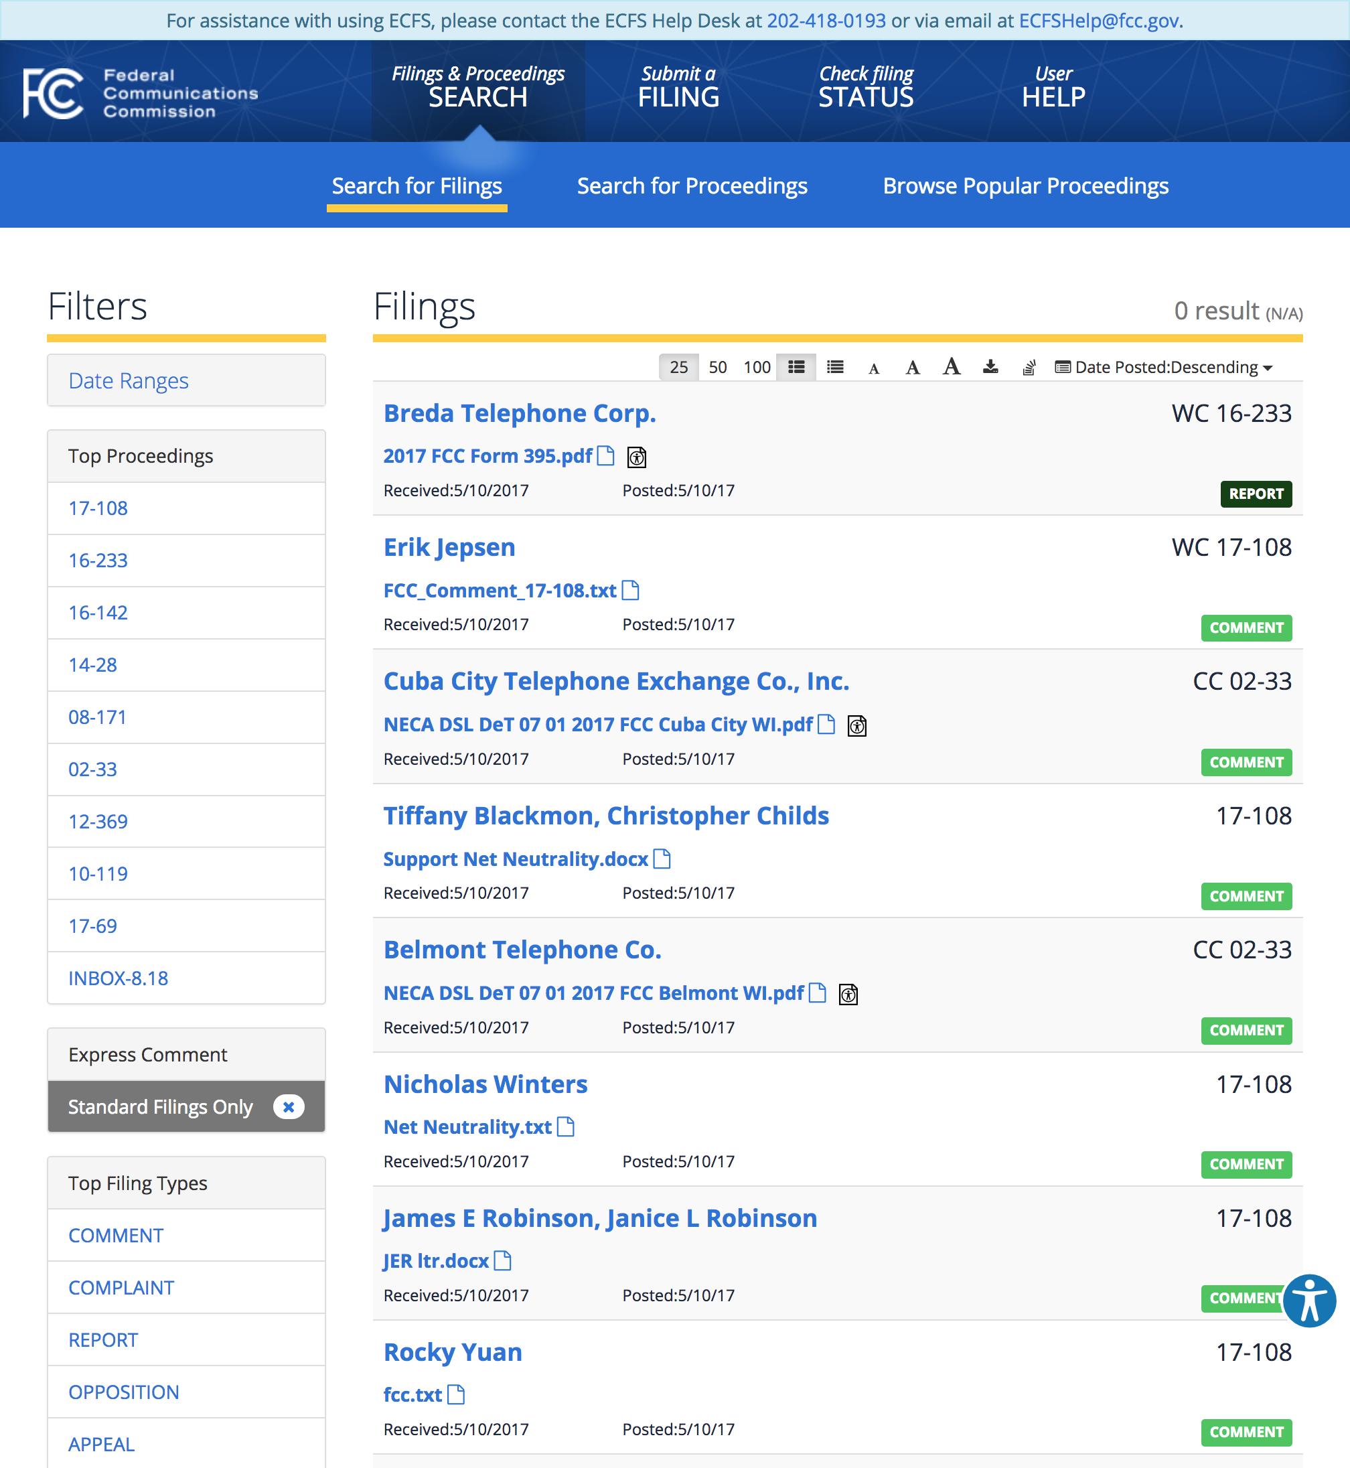Image resolution: width=1350 pixels, height=1468 pixels.
Task: Click document icon beside Cuba City WI.pdf
Action: [826, 723]
